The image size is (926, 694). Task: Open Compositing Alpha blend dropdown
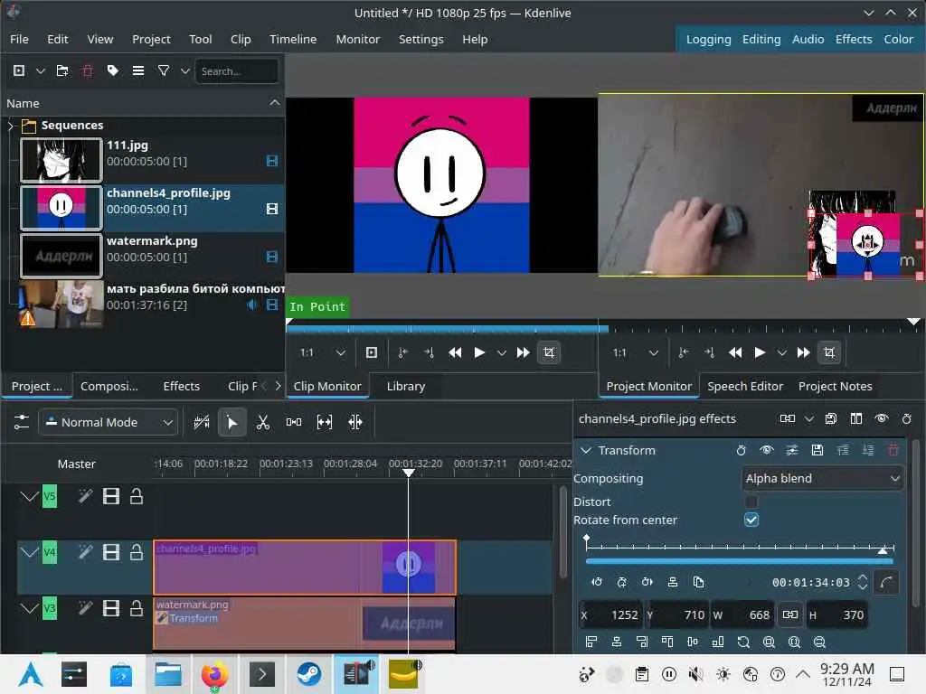pos(822,479)
